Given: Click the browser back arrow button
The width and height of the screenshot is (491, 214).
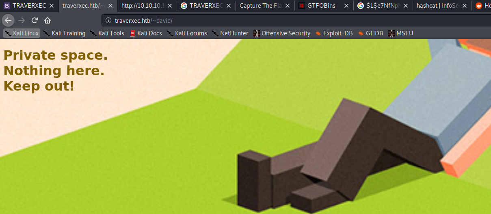Looking at the screenshot, I should coord(8,20).
